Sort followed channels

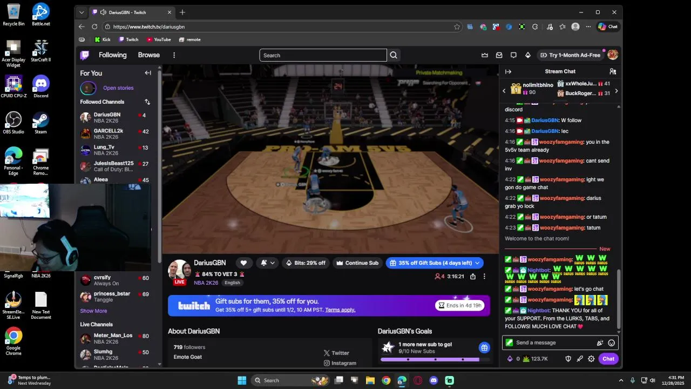tap(147, 102)
